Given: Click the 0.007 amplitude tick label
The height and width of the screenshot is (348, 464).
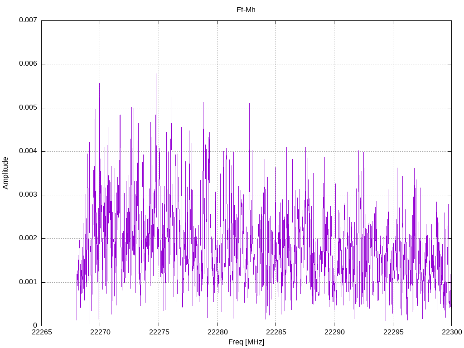Looking at the screenshot, I should coord(28,20).
